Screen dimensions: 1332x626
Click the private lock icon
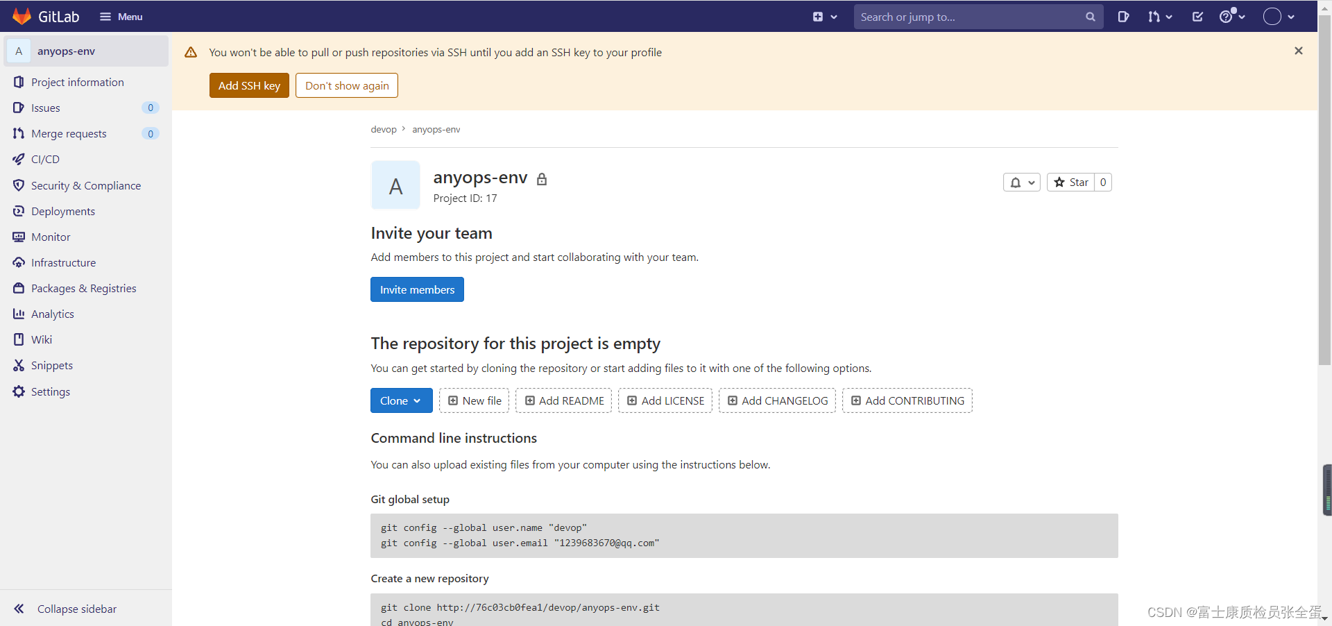[542, 179]
